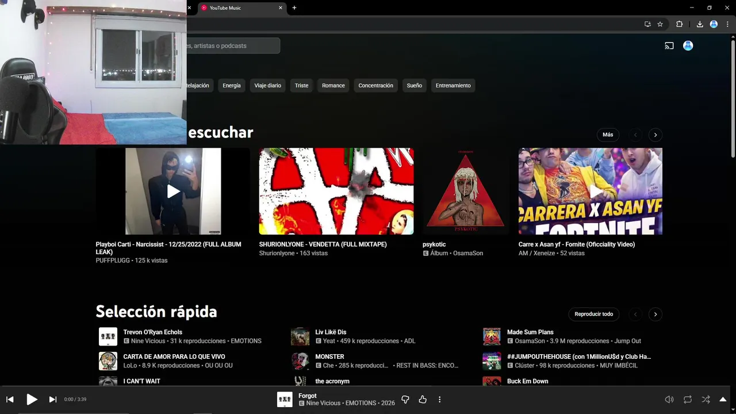Open the cast to device icon

[669, 46]
